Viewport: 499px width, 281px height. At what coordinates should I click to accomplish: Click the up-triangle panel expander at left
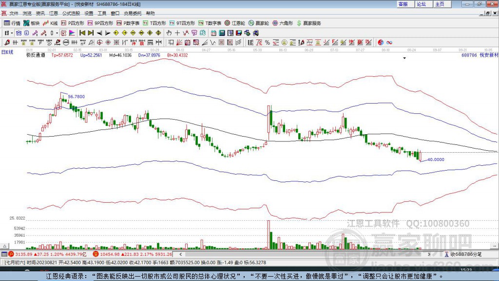pos(5,246)
